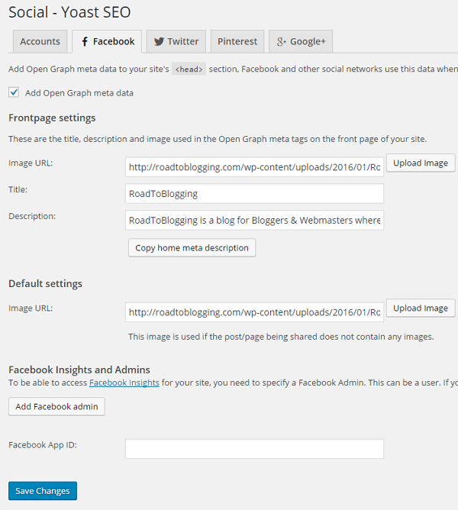Click the Google+ logo icon
Viewport: 458px width, 510px height.
282,42
